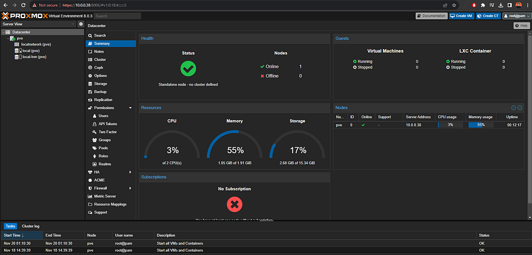Image resolution: width=532 pixels, height=255 pixels.
Task: Click the Replication icon
Action: (x=90, y=100)
